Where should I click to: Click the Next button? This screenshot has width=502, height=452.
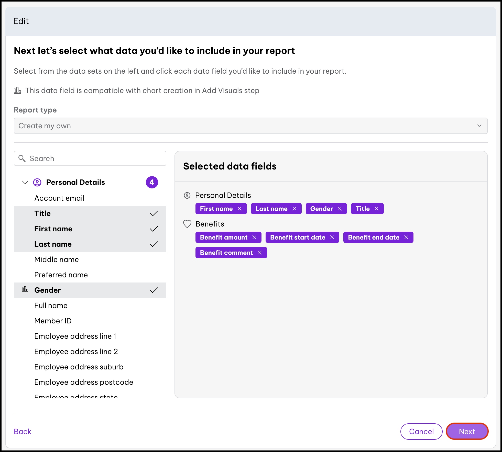(x=467, y=432)
